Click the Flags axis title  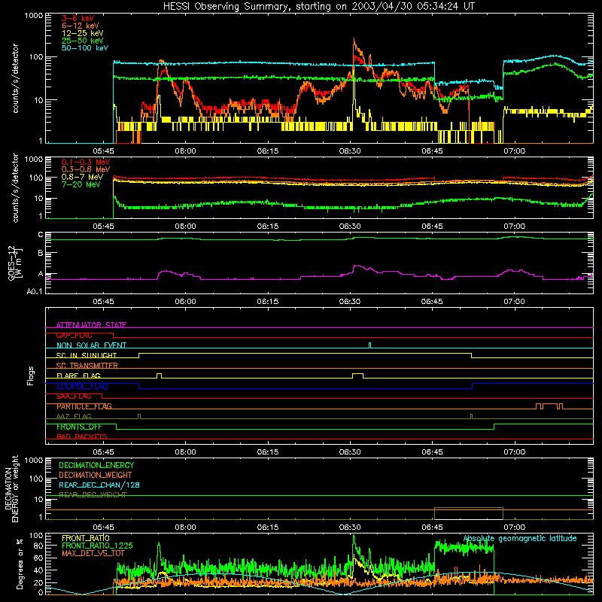pyautogui.click(x=31, y=375)
